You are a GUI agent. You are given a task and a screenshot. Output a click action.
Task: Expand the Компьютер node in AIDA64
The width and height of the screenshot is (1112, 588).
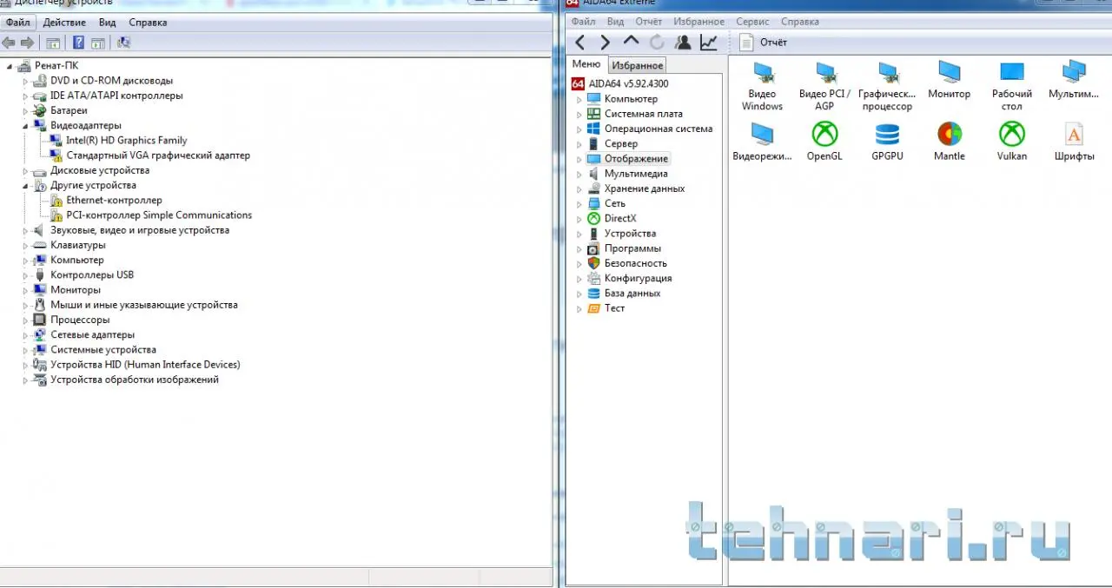579,99
